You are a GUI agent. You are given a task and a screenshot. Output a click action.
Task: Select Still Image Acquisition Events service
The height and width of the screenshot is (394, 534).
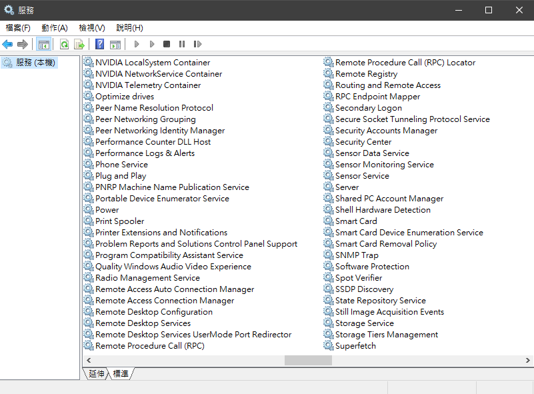click(x=389, y=311)
